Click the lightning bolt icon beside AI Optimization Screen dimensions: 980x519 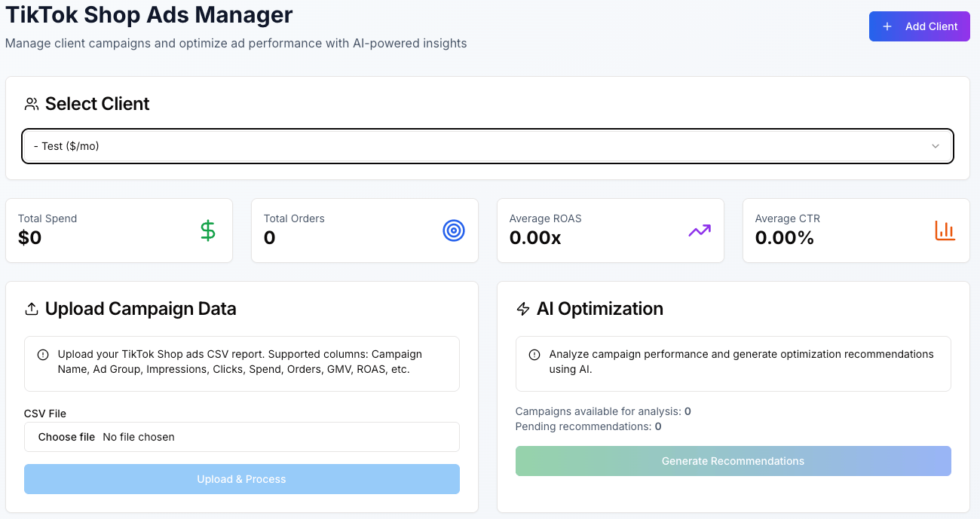tap(523, 309)
